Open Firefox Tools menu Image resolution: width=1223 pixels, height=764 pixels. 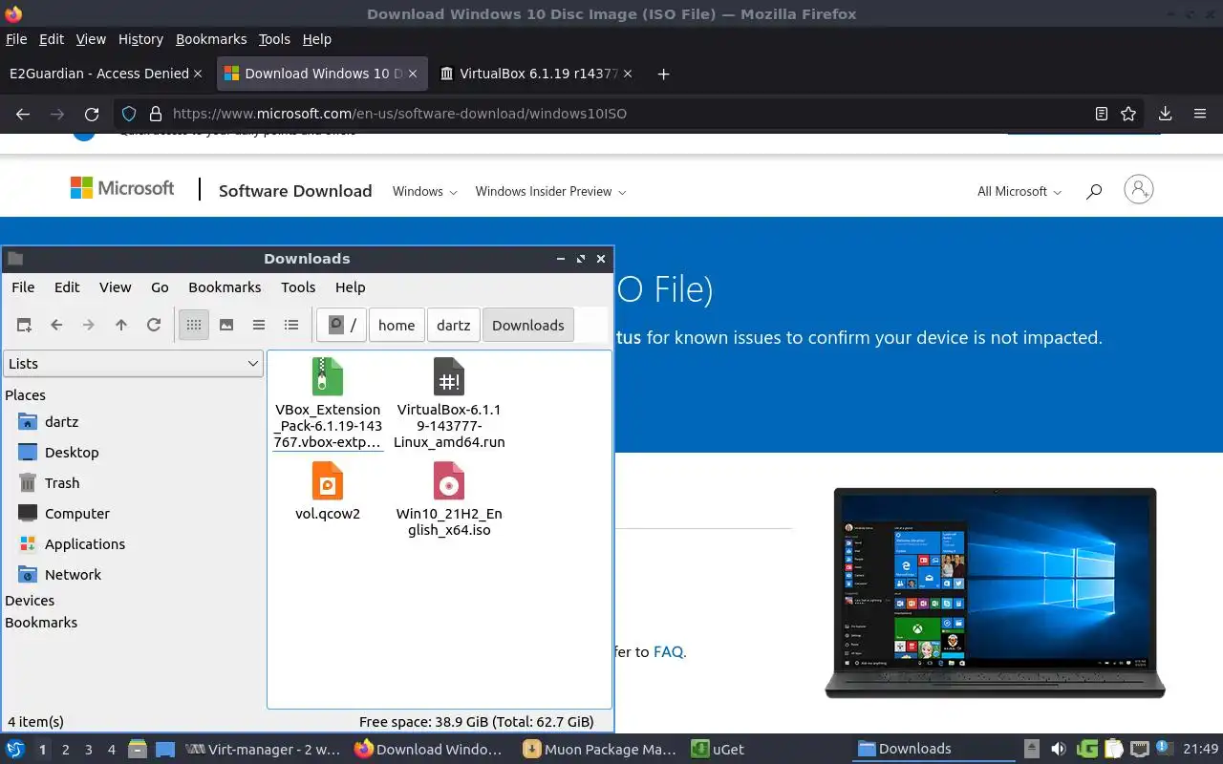click(274, 39)
